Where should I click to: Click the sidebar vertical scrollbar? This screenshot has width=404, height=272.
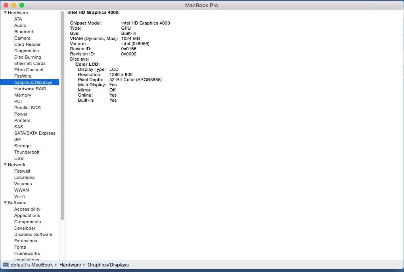pos(62,115)
